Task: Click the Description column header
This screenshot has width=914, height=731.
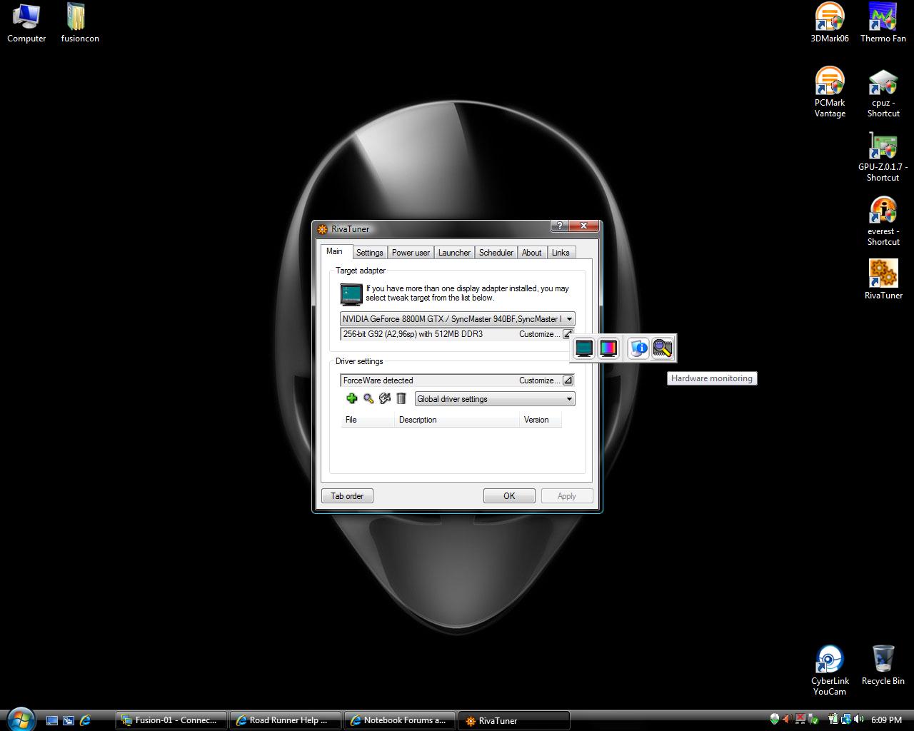Action: [457, 420]
